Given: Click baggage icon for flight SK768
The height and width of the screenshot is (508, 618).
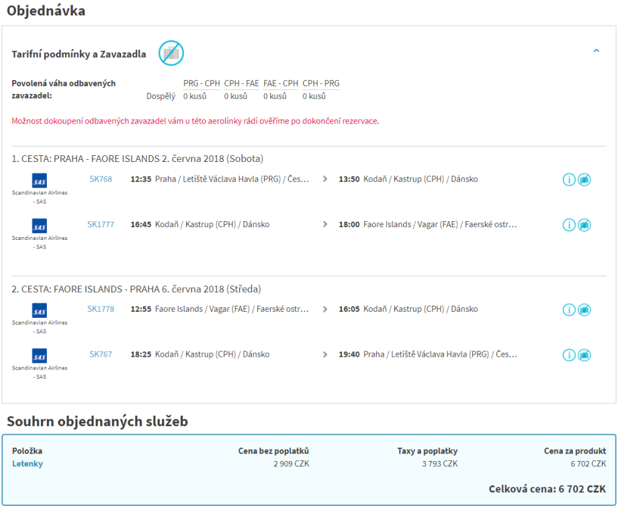Looking at the screenshot, I should coord(584,180).
